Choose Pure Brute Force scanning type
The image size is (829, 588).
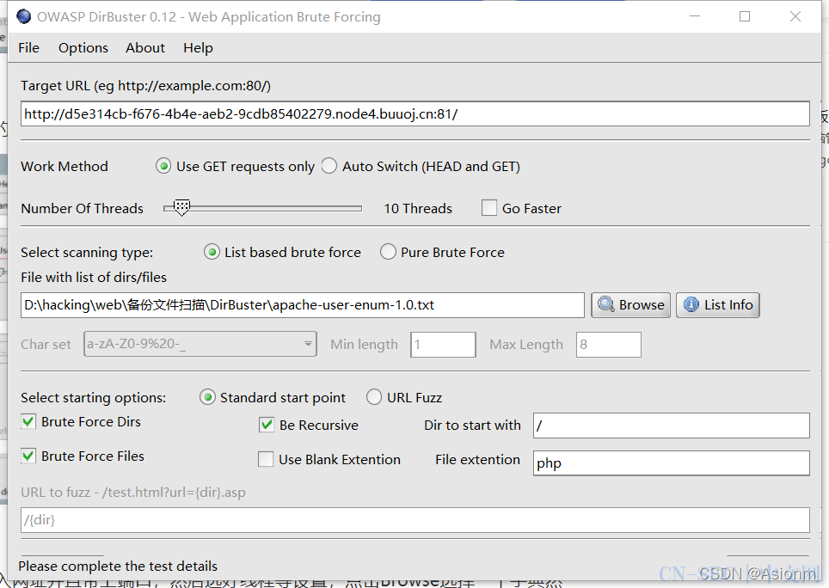pyautogui.click(x=388, y=252)
